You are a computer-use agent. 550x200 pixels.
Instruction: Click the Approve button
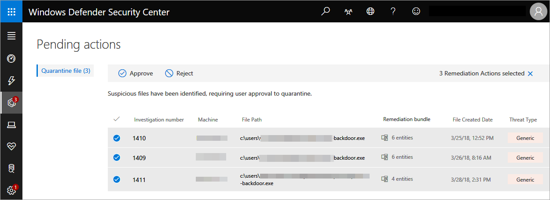pyautogui.click(x=136, y=74)
